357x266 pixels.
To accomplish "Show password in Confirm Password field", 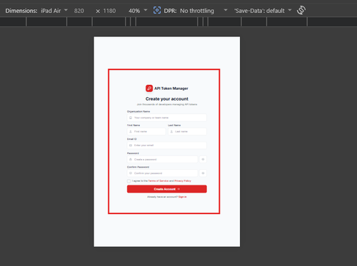I will point(203,173).
